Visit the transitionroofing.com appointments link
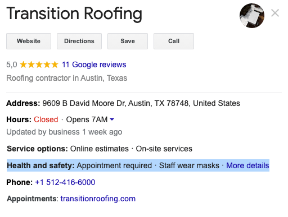The height and width of the screenshot is (217, 288). coord(98,198)
